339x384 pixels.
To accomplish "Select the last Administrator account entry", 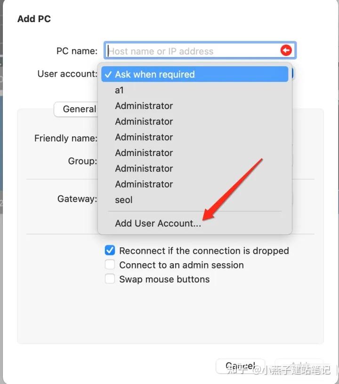I will (x=144, y=184).
